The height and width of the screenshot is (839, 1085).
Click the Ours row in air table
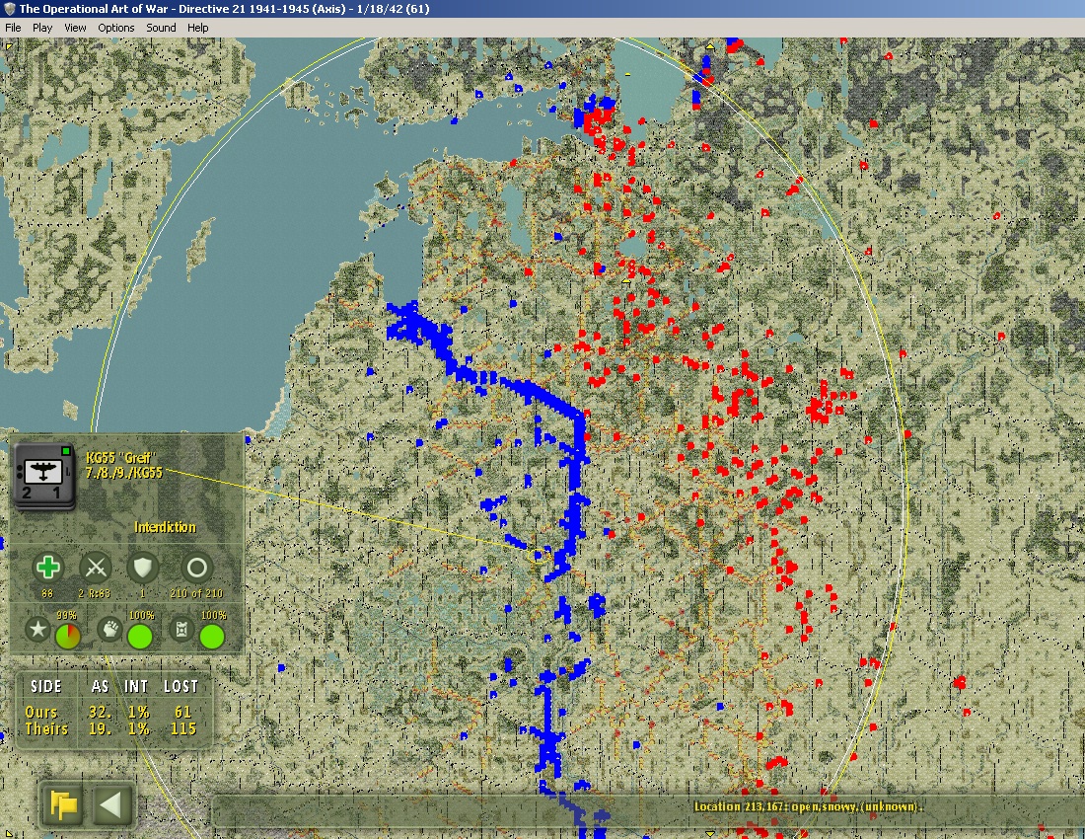click(110, 712)
